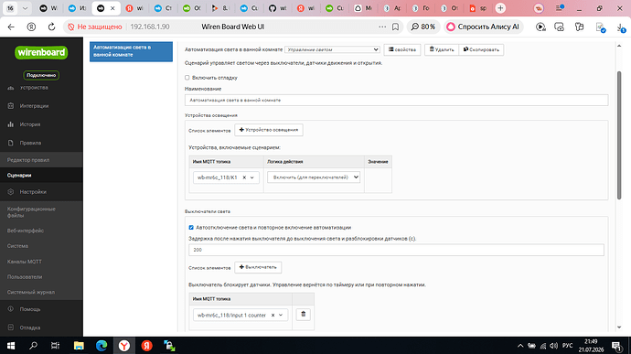Expand Настройки section in sidebar

click(x=33, y=192)
